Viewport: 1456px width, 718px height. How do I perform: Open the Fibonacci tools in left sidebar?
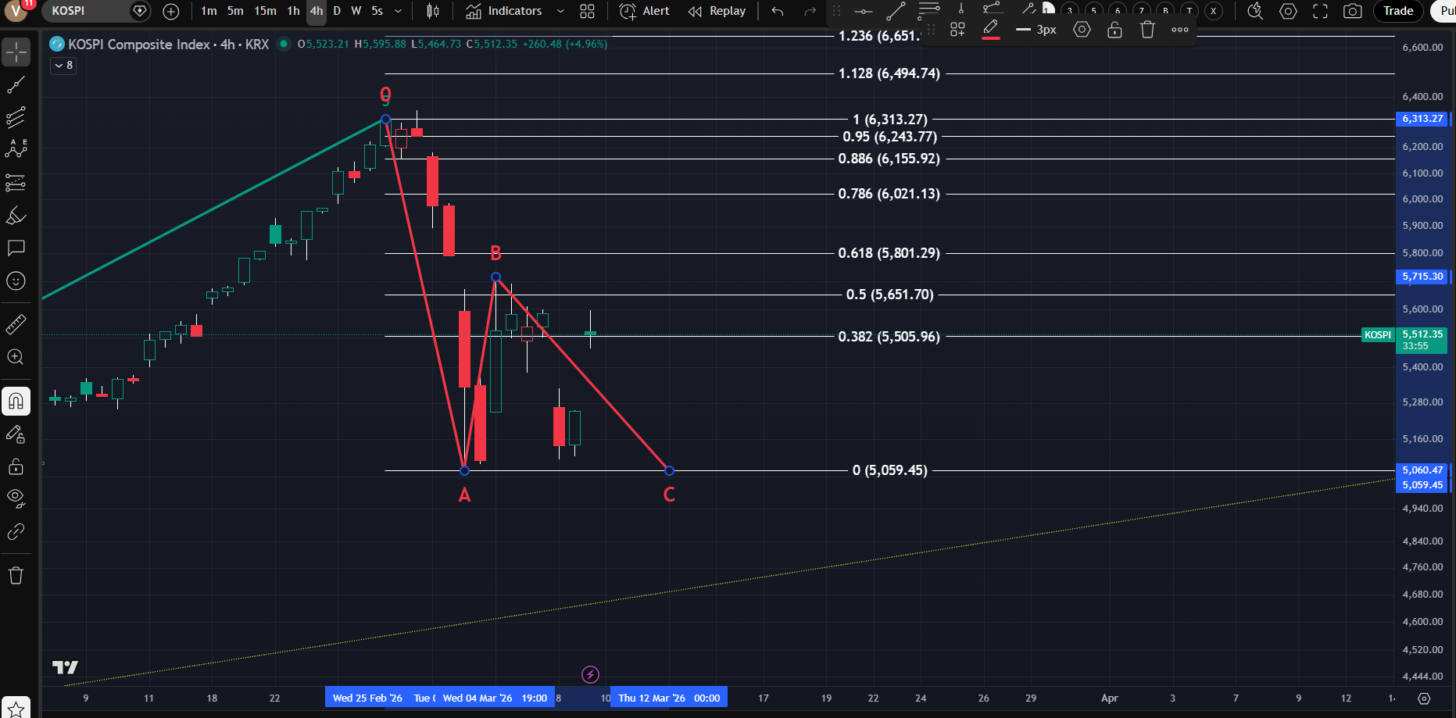tap(16, 118)
